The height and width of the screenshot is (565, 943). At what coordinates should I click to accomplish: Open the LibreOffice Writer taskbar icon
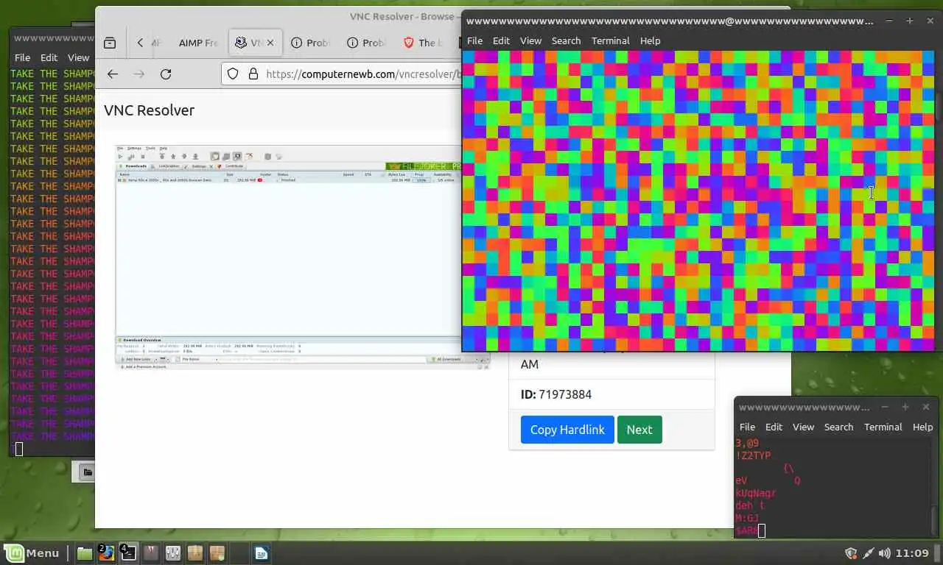click(262, 553)
